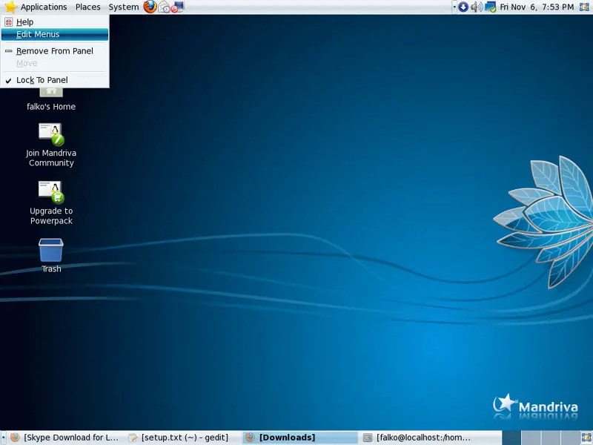The width and height of the screenshot is (593, 445).
Task: Click the panel icon right of the clock
Action: pyautogui.click(x=585, y=7)
